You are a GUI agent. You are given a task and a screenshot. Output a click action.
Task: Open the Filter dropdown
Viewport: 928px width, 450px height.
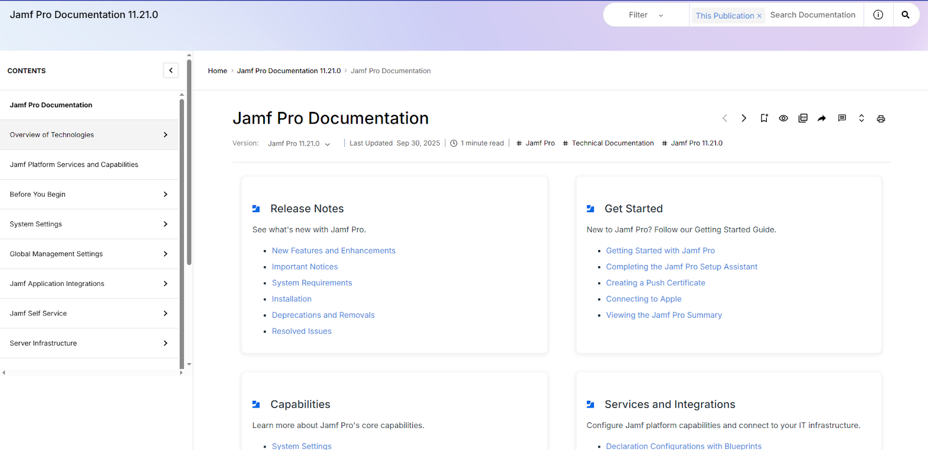click(646, 15)
